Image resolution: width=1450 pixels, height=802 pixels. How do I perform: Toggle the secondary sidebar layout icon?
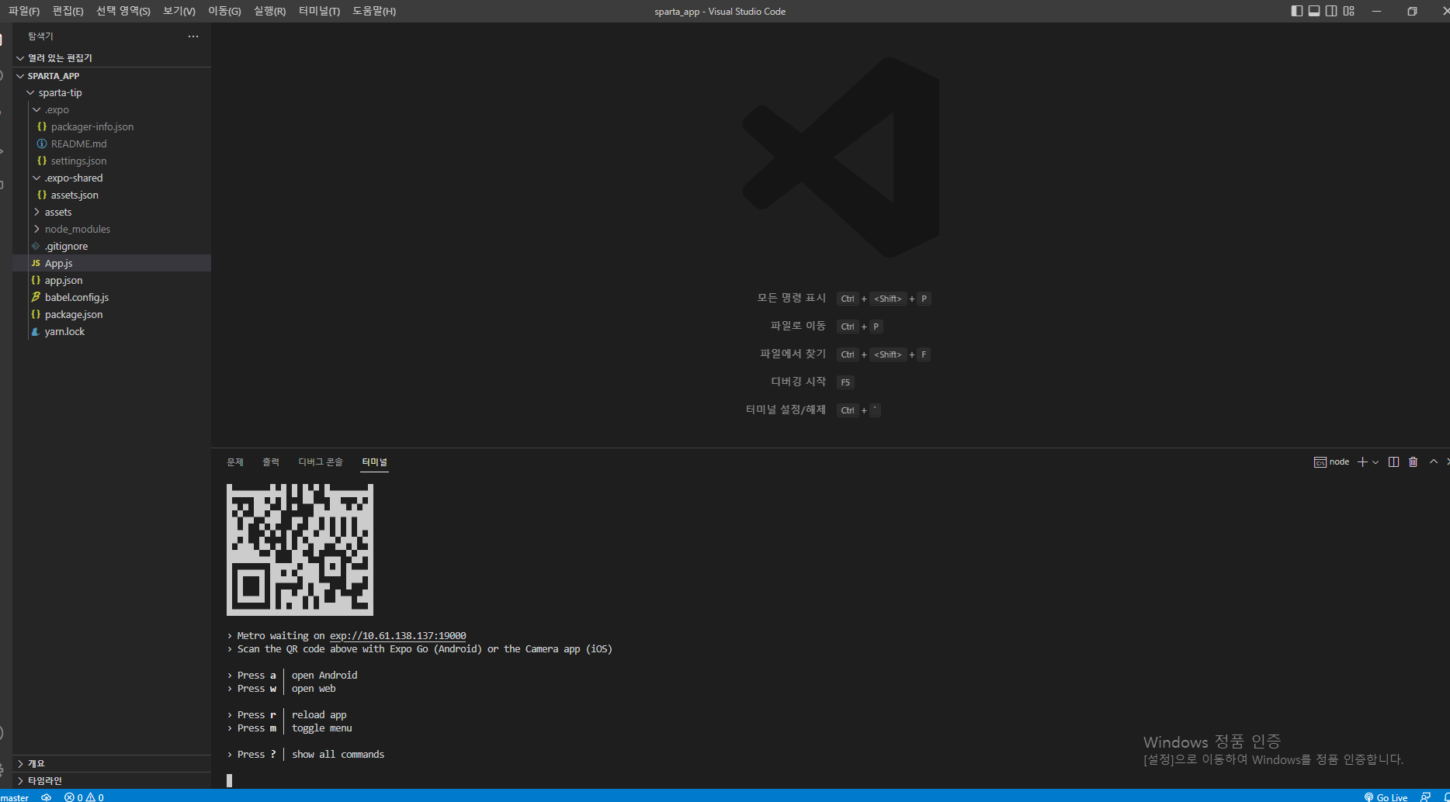[x=1331, y=11]
